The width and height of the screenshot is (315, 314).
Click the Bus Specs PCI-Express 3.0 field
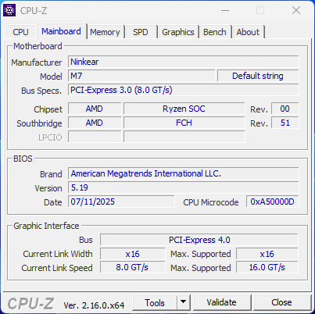pyautogui.click(x=184, y=90)
